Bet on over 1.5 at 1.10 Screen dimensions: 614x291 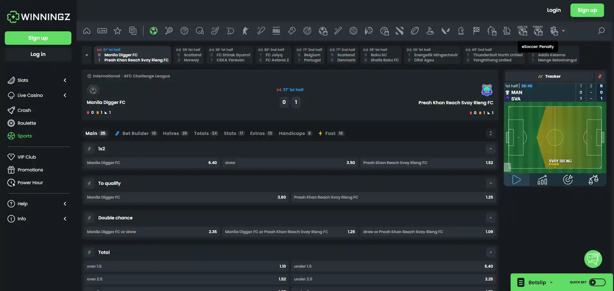point(186,266)
